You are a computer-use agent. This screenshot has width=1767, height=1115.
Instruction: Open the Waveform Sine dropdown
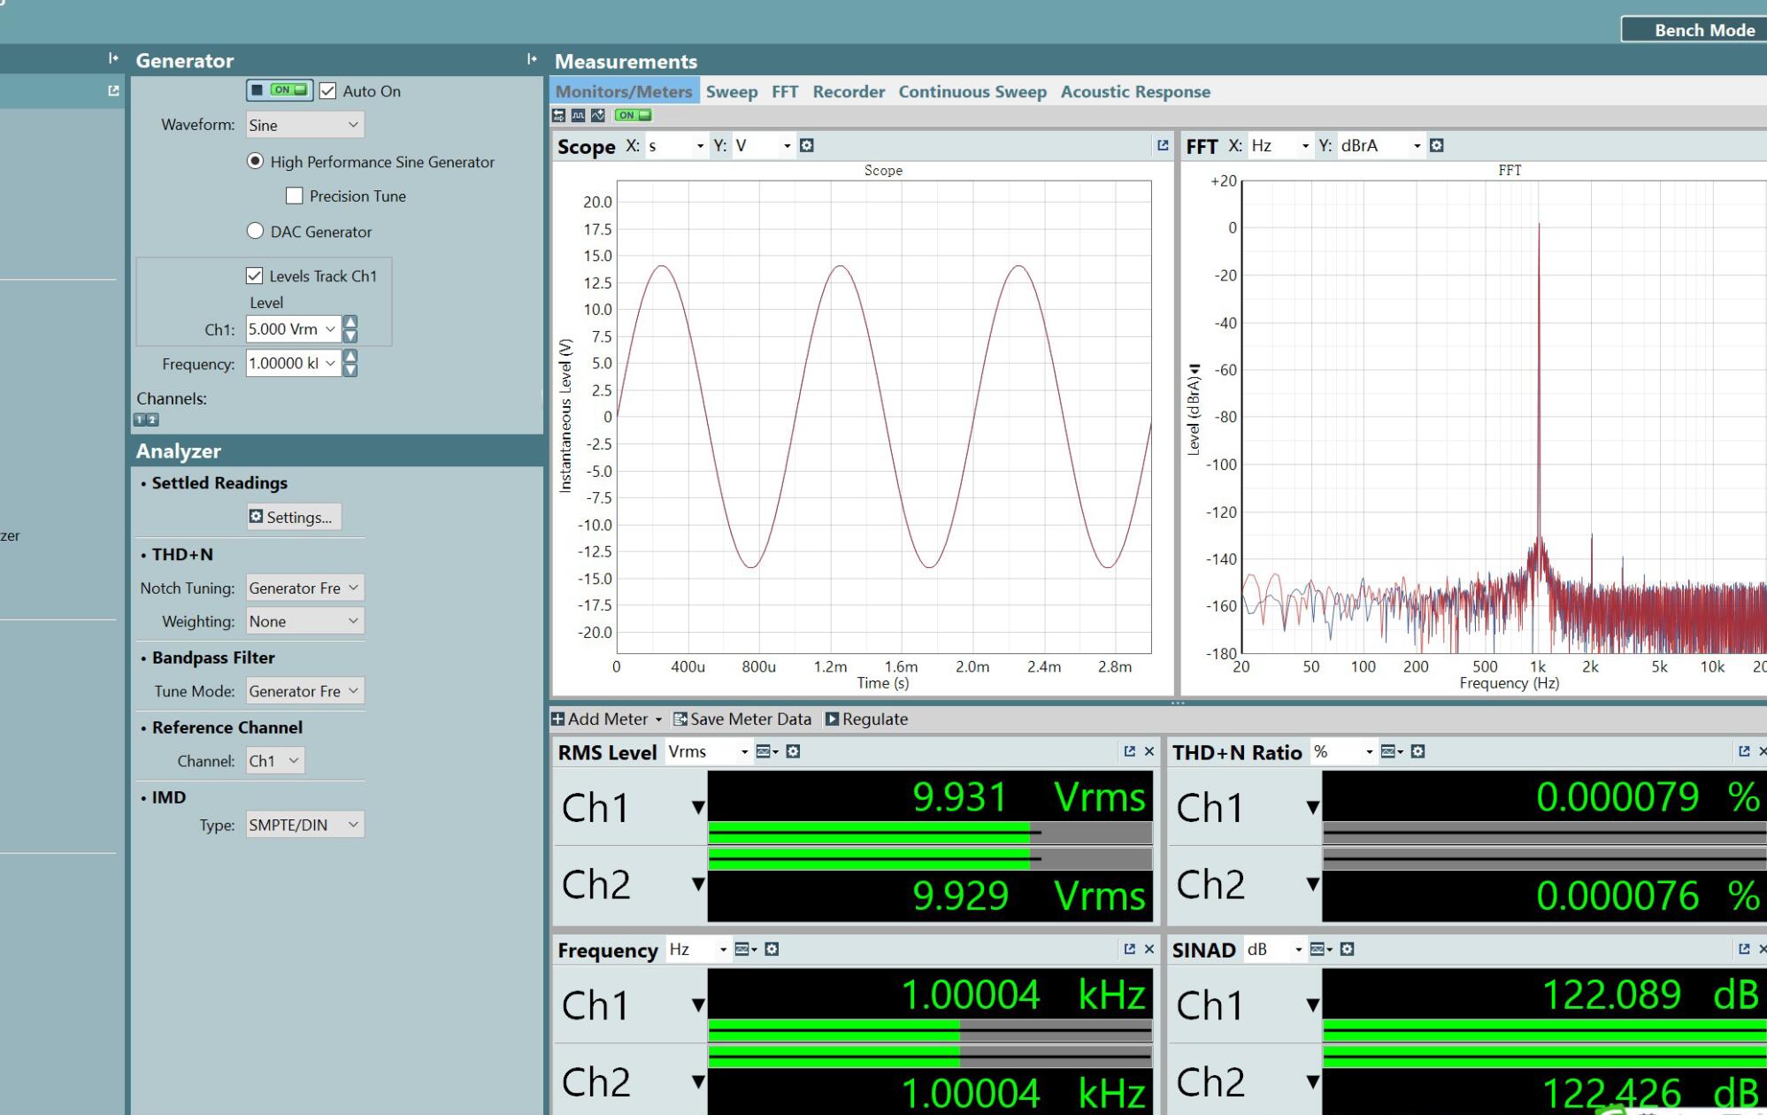tap(304, 125)
